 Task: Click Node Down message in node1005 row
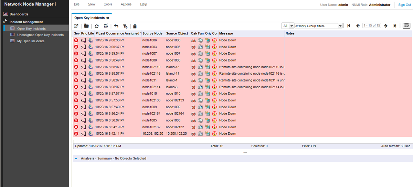[227, 120]
